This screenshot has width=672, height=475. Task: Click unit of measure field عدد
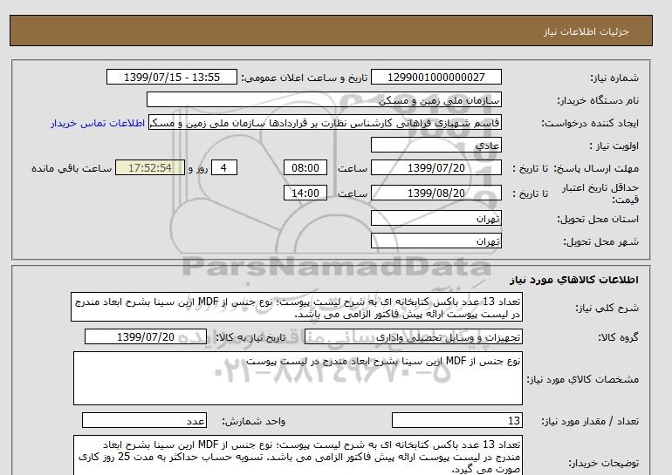[x=144, y=420]
